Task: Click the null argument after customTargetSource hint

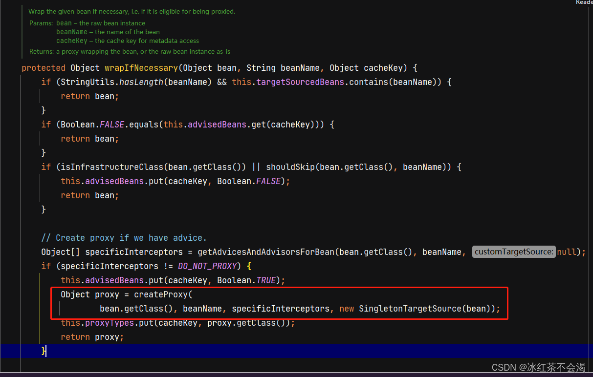Action: pos(567,252)
